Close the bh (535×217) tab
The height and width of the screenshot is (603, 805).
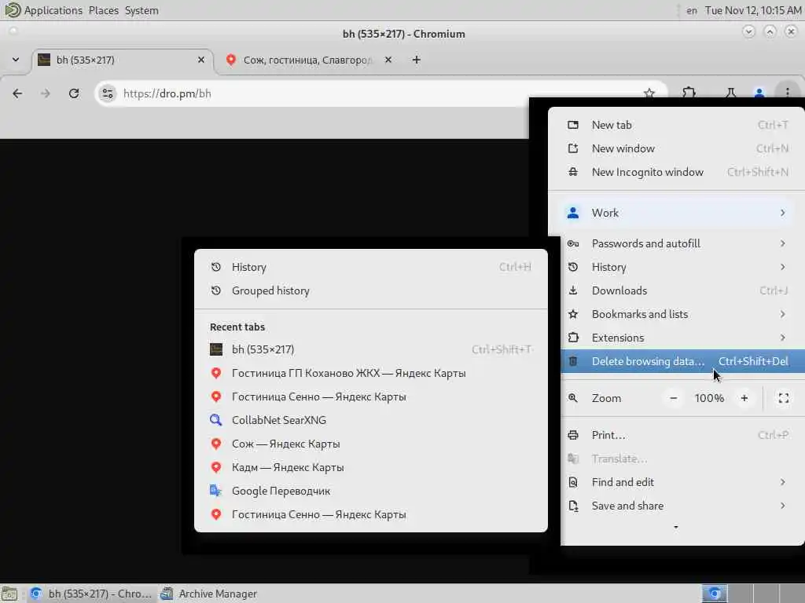[201, 60]
